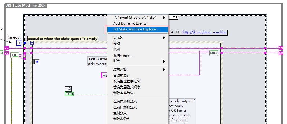Click the Timeout label

14,37
